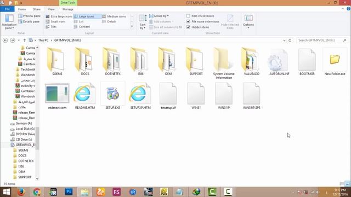Switch to Content layout

(82, 27)
